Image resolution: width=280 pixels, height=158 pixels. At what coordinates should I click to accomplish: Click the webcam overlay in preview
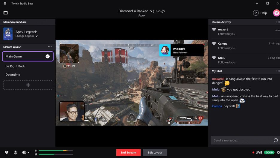click(72, 111)
